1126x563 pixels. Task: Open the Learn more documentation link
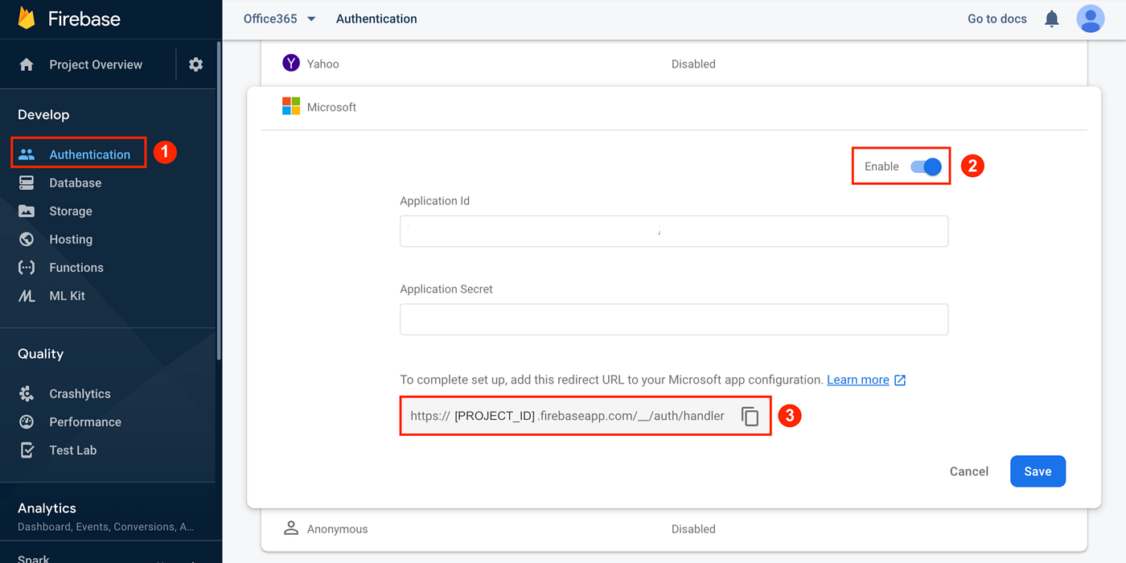click(857, 379)
